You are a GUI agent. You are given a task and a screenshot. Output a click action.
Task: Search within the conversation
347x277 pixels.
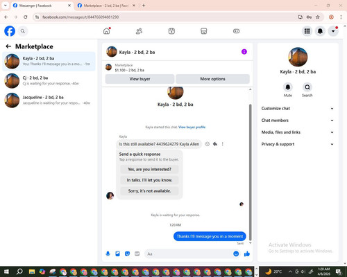[307, 87]
